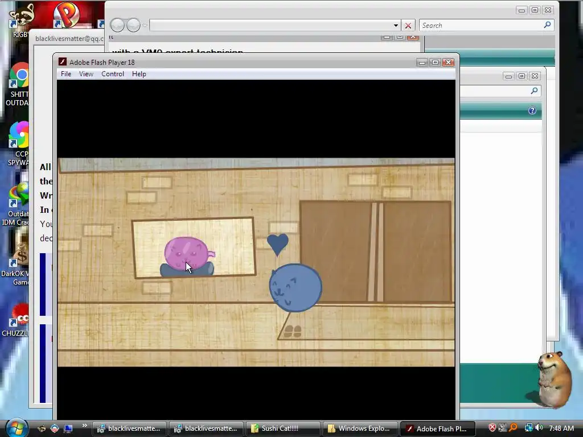Open the View menu in Flash Player
Viewport: 583px width, 437px height.
(x=86, y=74)
